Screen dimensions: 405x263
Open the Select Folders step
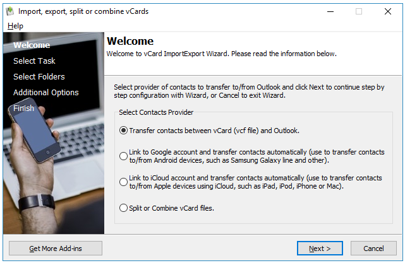tap(39, 77)
